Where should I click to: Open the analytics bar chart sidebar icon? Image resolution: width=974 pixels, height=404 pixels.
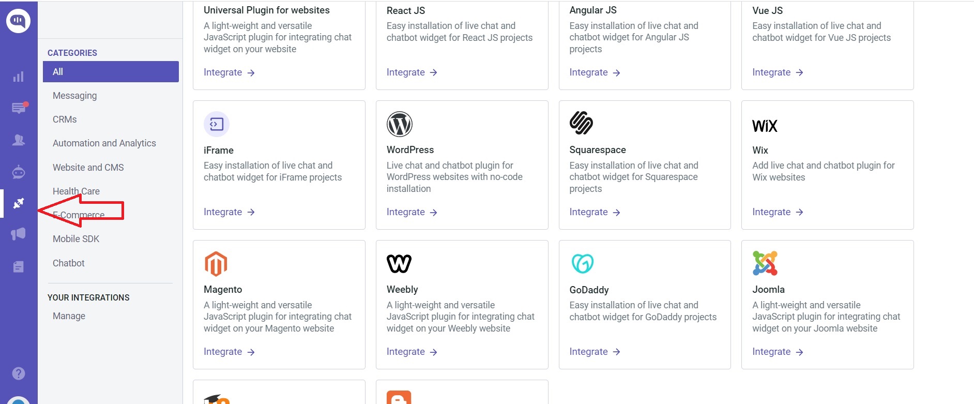coord(19,77)
